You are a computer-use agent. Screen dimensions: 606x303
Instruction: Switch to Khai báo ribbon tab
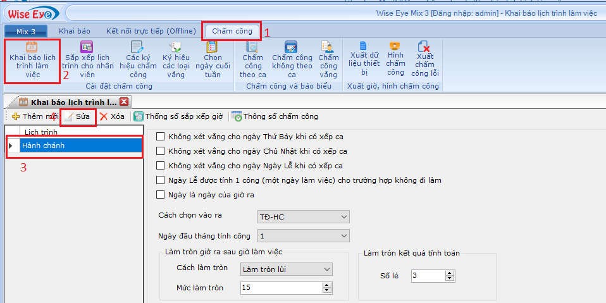pos(75,30)
